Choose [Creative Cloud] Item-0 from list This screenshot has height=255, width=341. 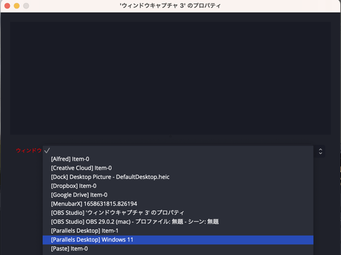178,168
